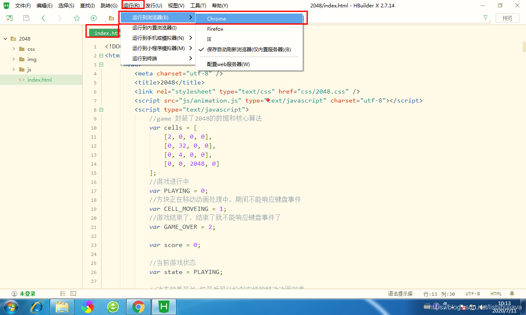Click the notification bell in status bar
Screen dimensions: 526x315
coord(512,294)
